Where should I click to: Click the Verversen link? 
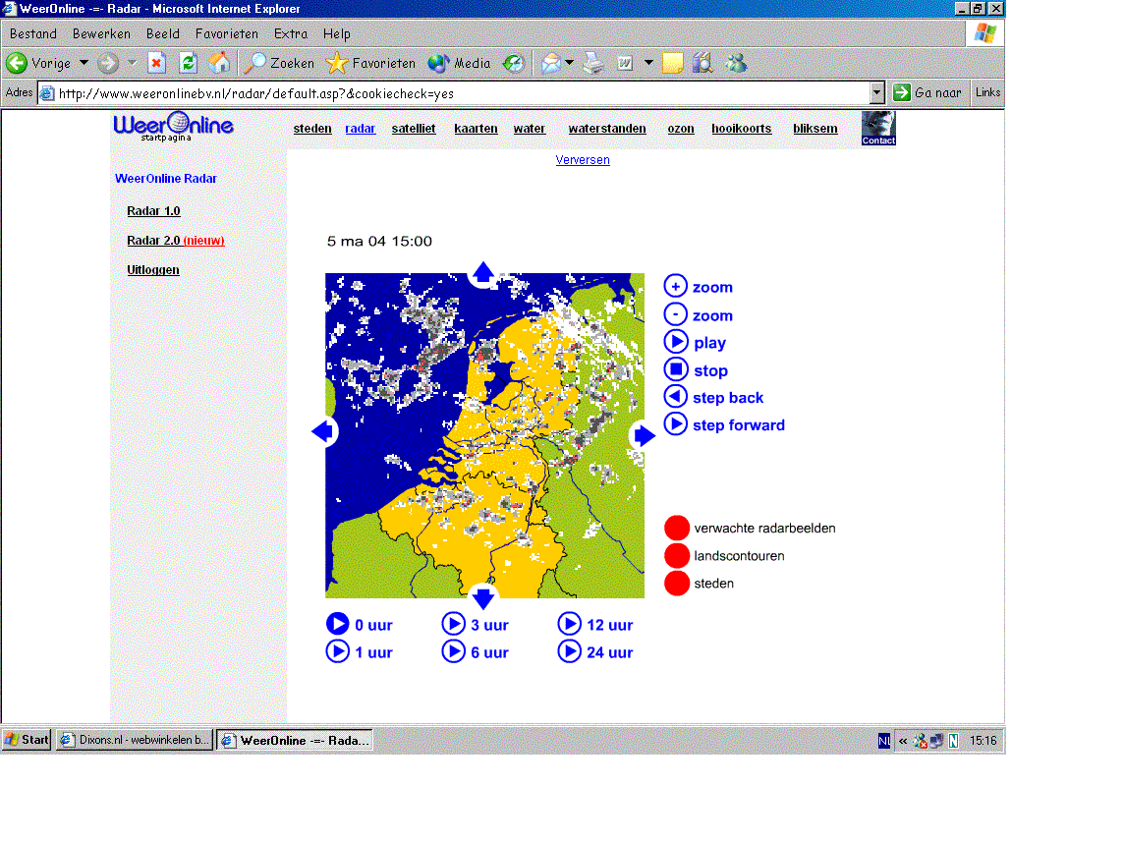583,160
